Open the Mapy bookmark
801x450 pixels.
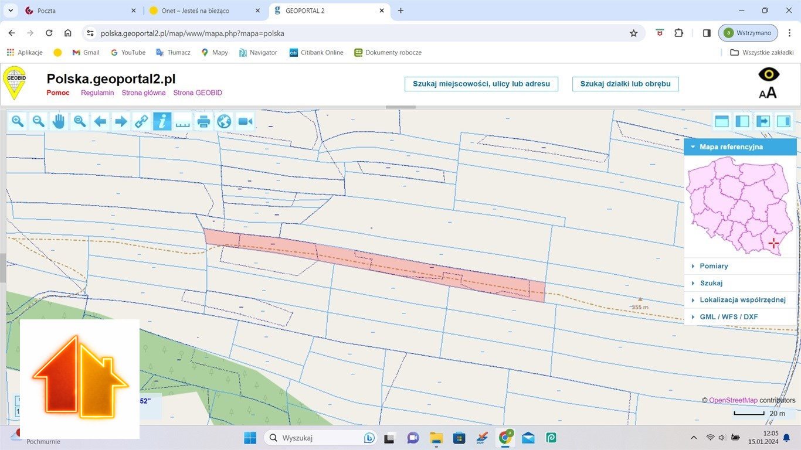point(215,52)
